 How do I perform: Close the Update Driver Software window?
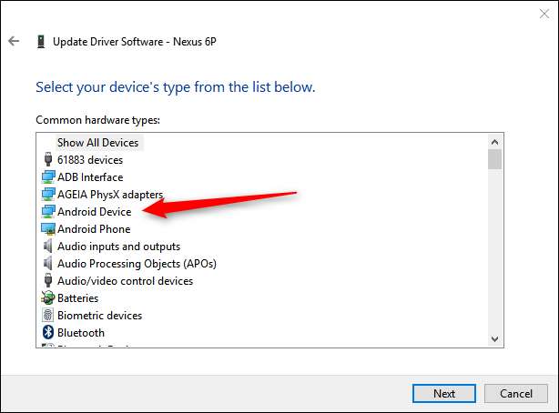[538, 14]
